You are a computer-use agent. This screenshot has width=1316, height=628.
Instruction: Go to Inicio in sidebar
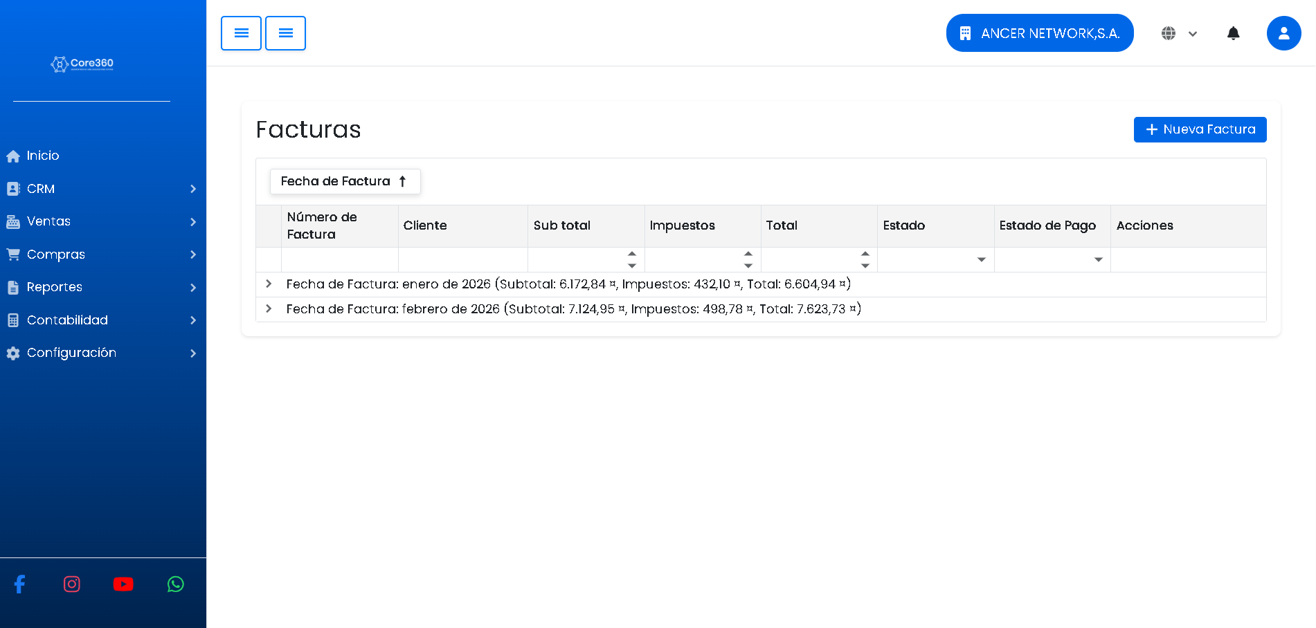point(43,156)
